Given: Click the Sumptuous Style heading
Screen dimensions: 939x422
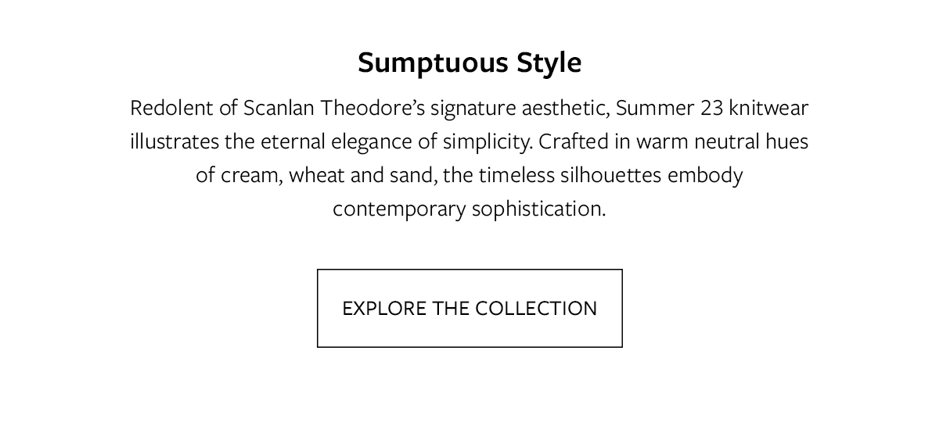Looking at the screenshot, I should pos(469,63).
